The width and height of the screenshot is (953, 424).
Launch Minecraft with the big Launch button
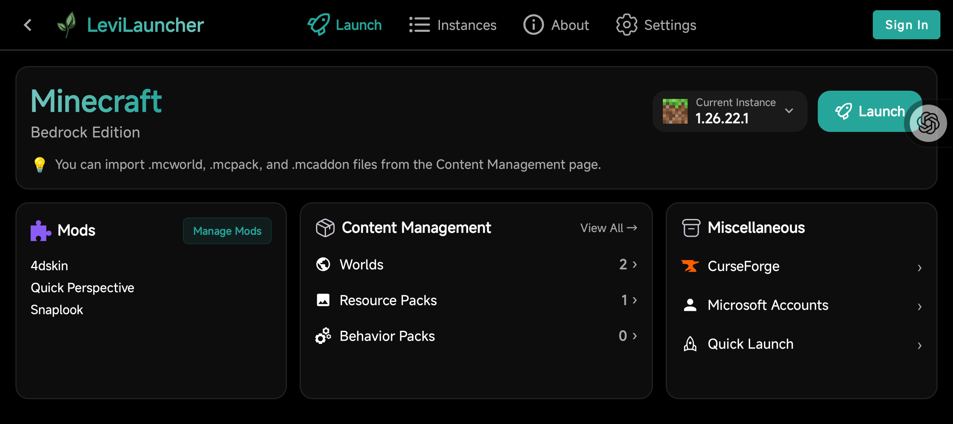tap(870, 111)
